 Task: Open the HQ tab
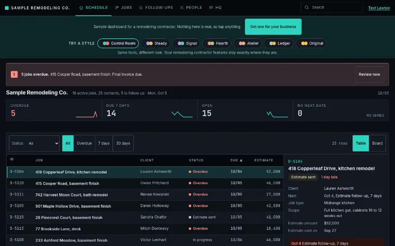(x=215, y=8)
